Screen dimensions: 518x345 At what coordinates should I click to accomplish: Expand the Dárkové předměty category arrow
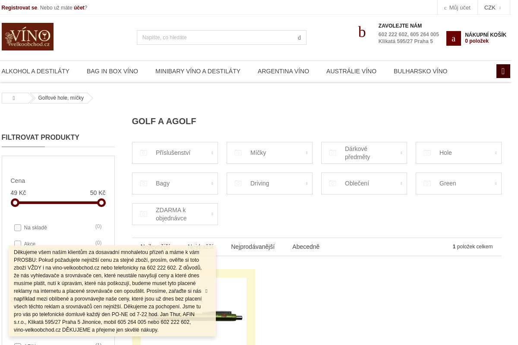[401, 153]
